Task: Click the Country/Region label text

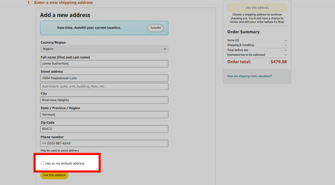Action: point(53,43)
